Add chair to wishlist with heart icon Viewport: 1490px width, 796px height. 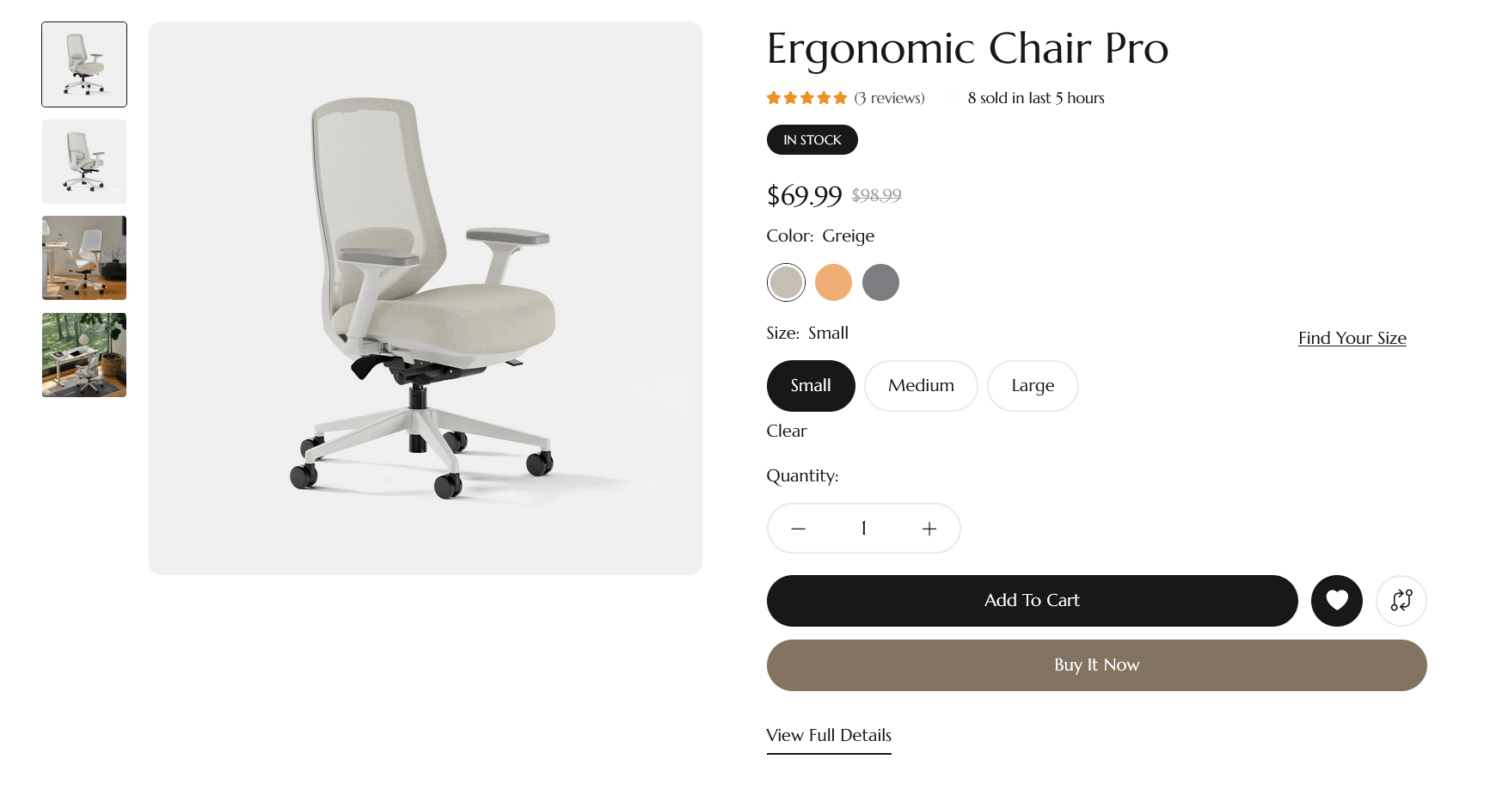click(1336, 600)
